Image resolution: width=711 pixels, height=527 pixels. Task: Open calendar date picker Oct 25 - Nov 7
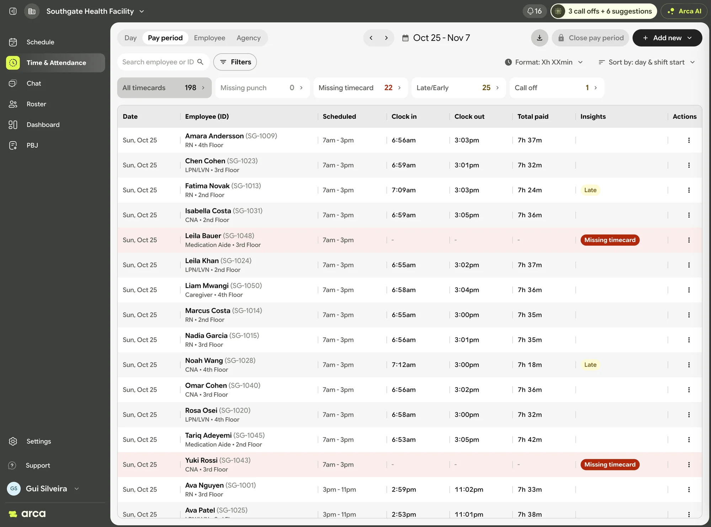tap(436, 38)
